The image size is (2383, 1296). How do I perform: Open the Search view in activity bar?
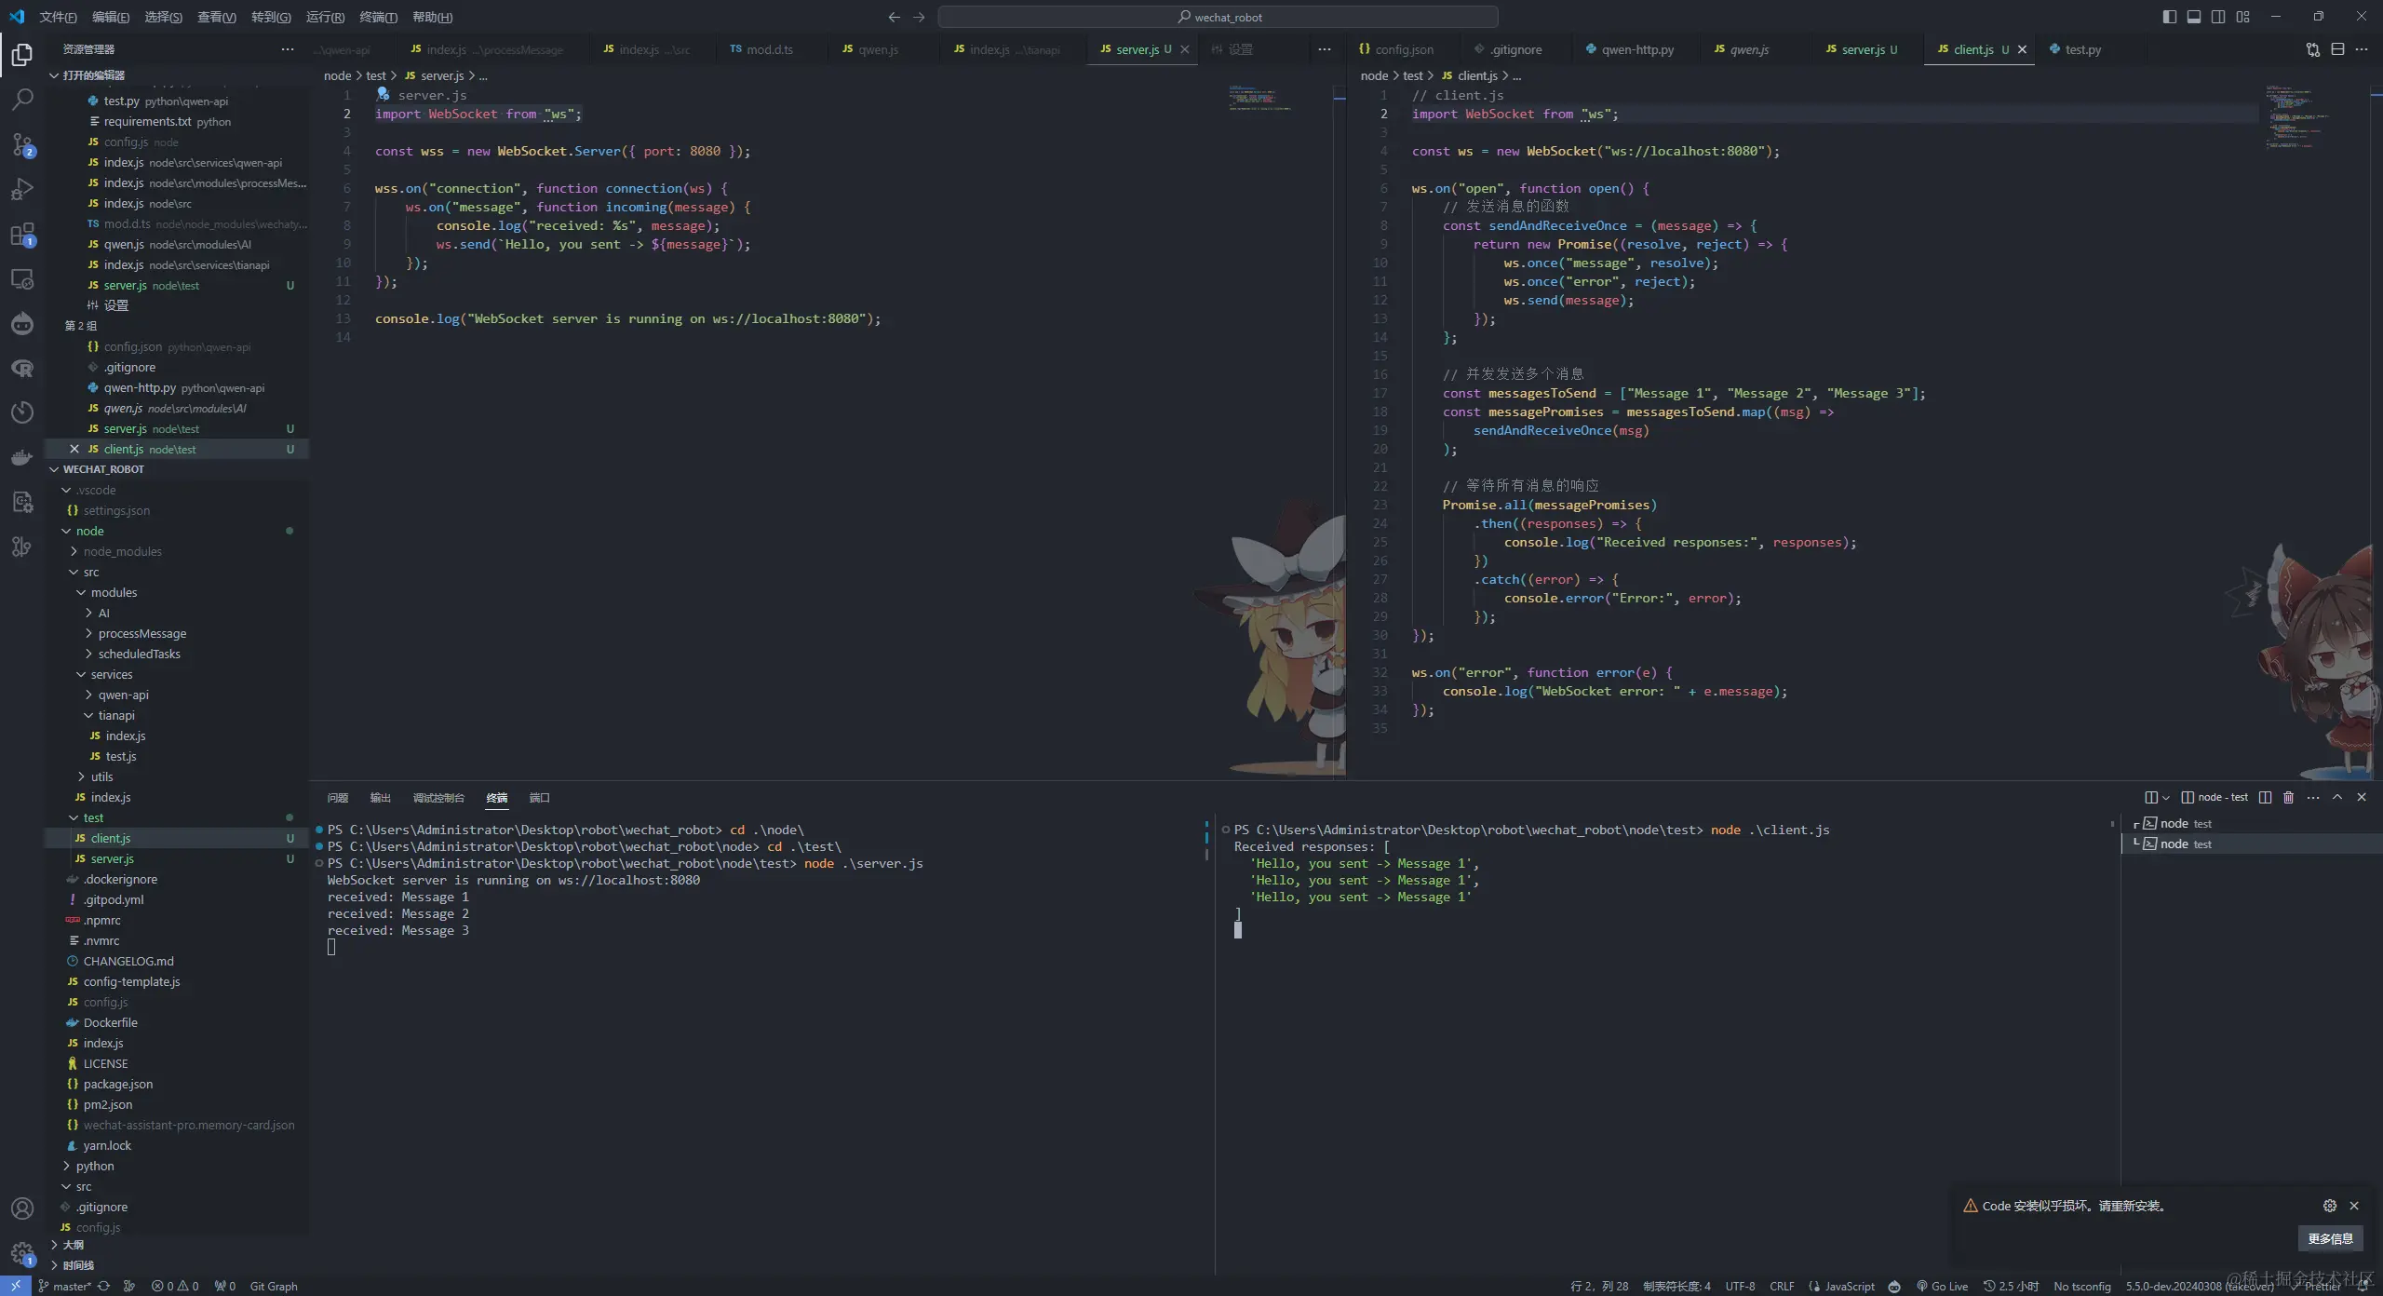(x=22, y=100)
